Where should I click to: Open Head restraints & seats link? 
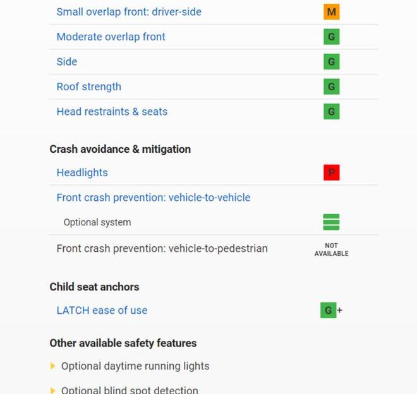point(112,112)
